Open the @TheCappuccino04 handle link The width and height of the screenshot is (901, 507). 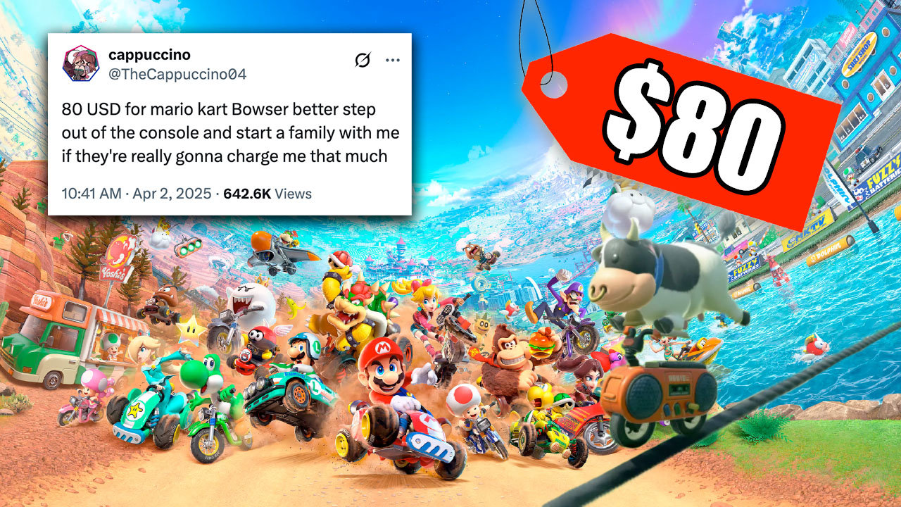click(x=177, y=74)
